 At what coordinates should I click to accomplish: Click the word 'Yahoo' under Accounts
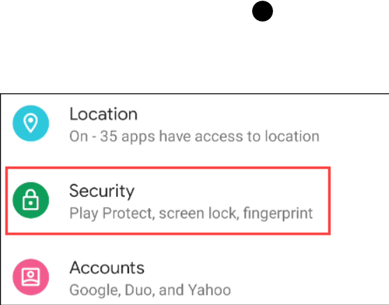tap(210, 290)
